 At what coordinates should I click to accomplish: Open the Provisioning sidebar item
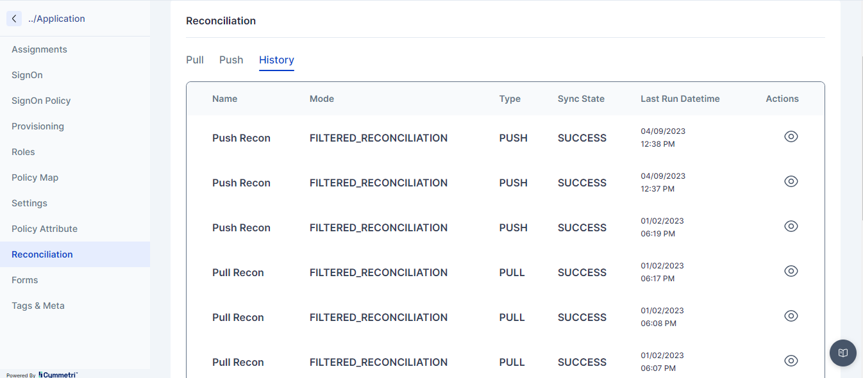(x=38, y=126)
